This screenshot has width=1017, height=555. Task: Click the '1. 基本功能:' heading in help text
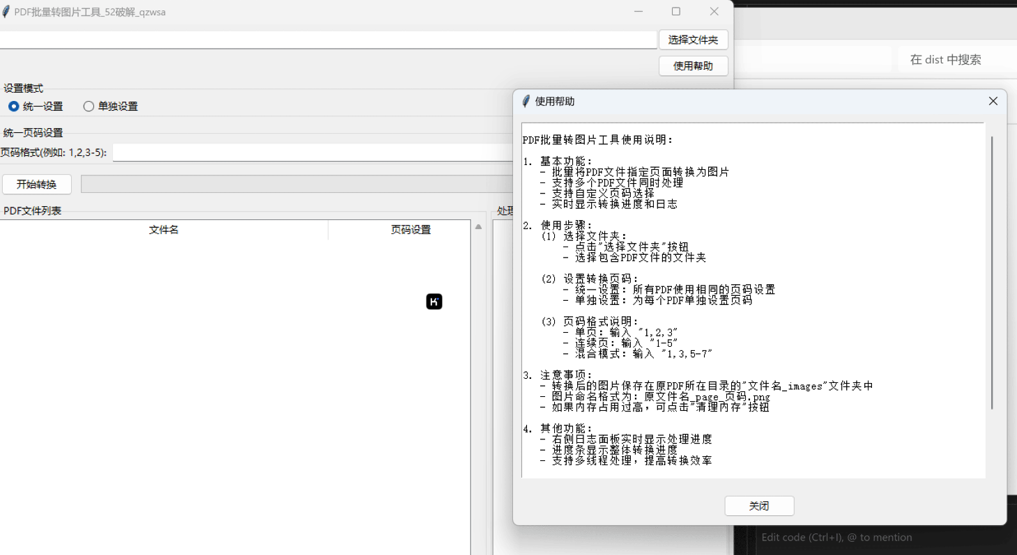558,162
